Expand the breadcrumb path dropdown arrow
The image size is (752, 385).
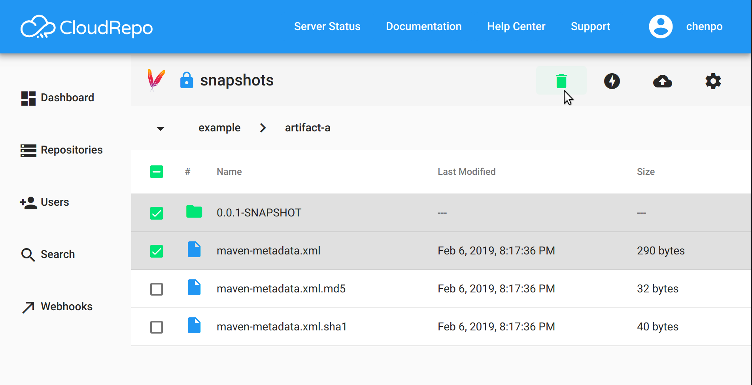coord(160,129)
